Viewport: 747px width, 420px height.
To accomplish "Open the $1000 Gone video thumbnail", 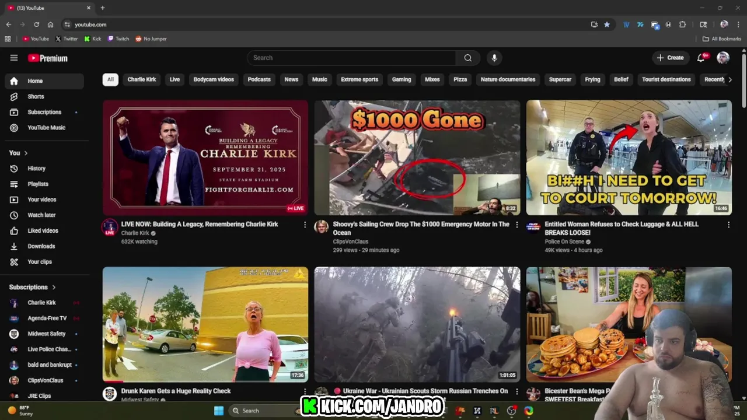I will (417, 157).
